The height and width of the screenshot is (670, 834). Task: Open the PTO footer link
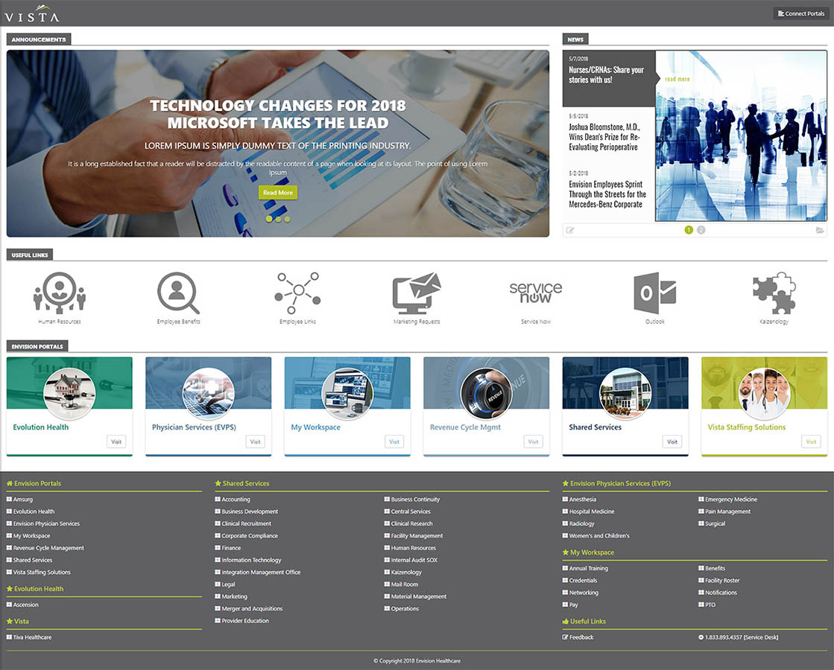710,604
